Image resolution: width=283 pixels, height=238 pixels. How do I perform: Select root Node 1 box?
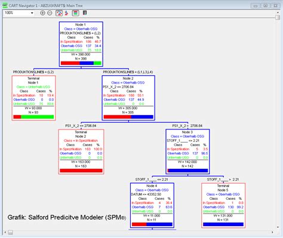pos(81,44)
